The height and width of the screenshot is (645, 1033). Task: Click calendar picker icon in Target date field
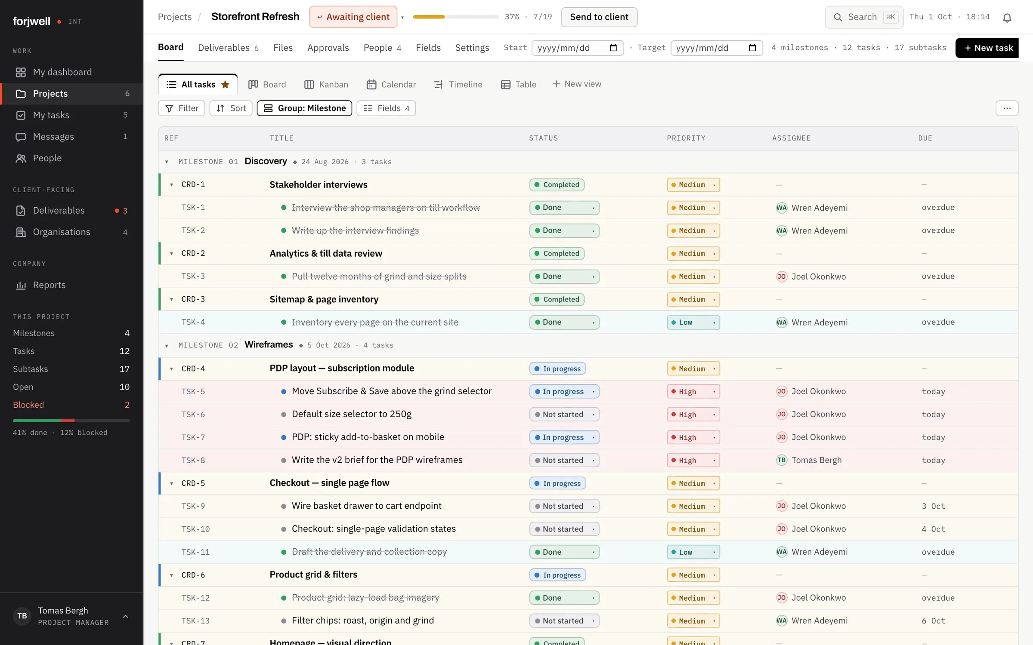click(752, 48)
